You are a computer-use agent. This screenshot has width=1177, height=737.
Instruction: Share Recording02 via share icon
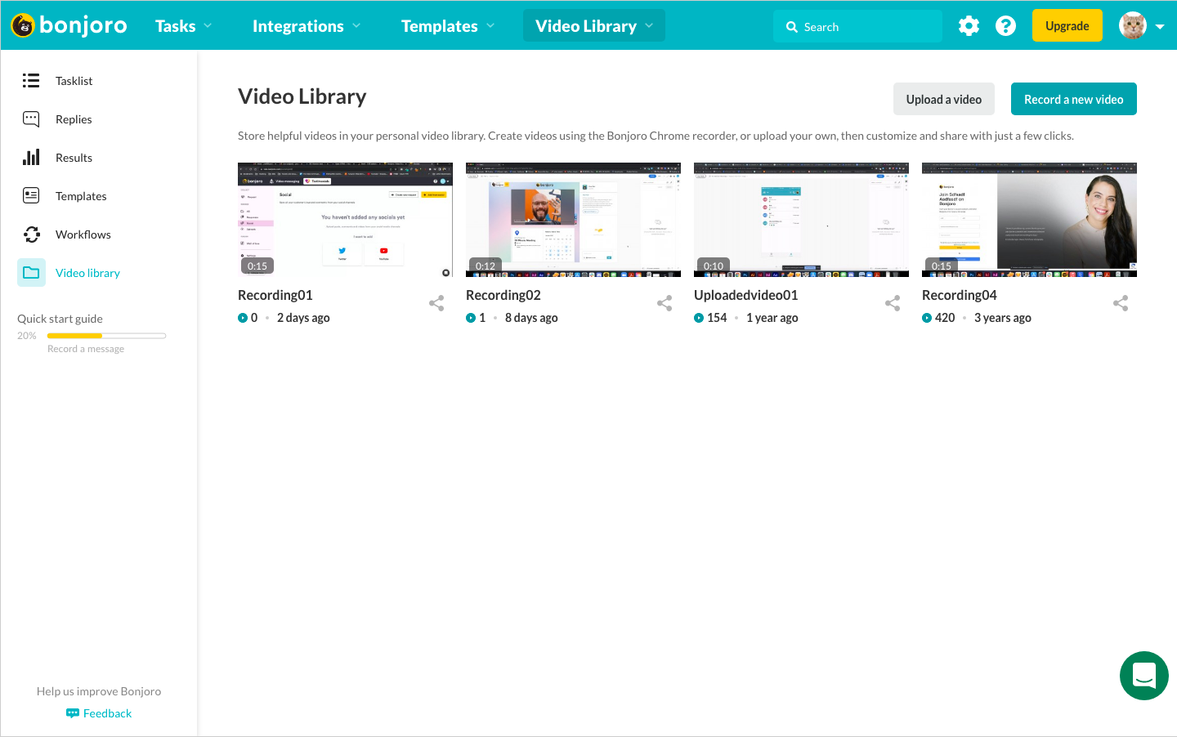coord(665,303)
